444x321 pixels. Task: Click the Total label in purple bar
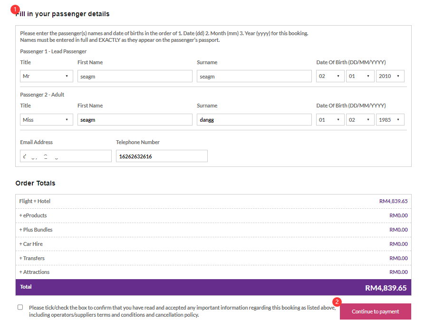[x=26, y=287]
